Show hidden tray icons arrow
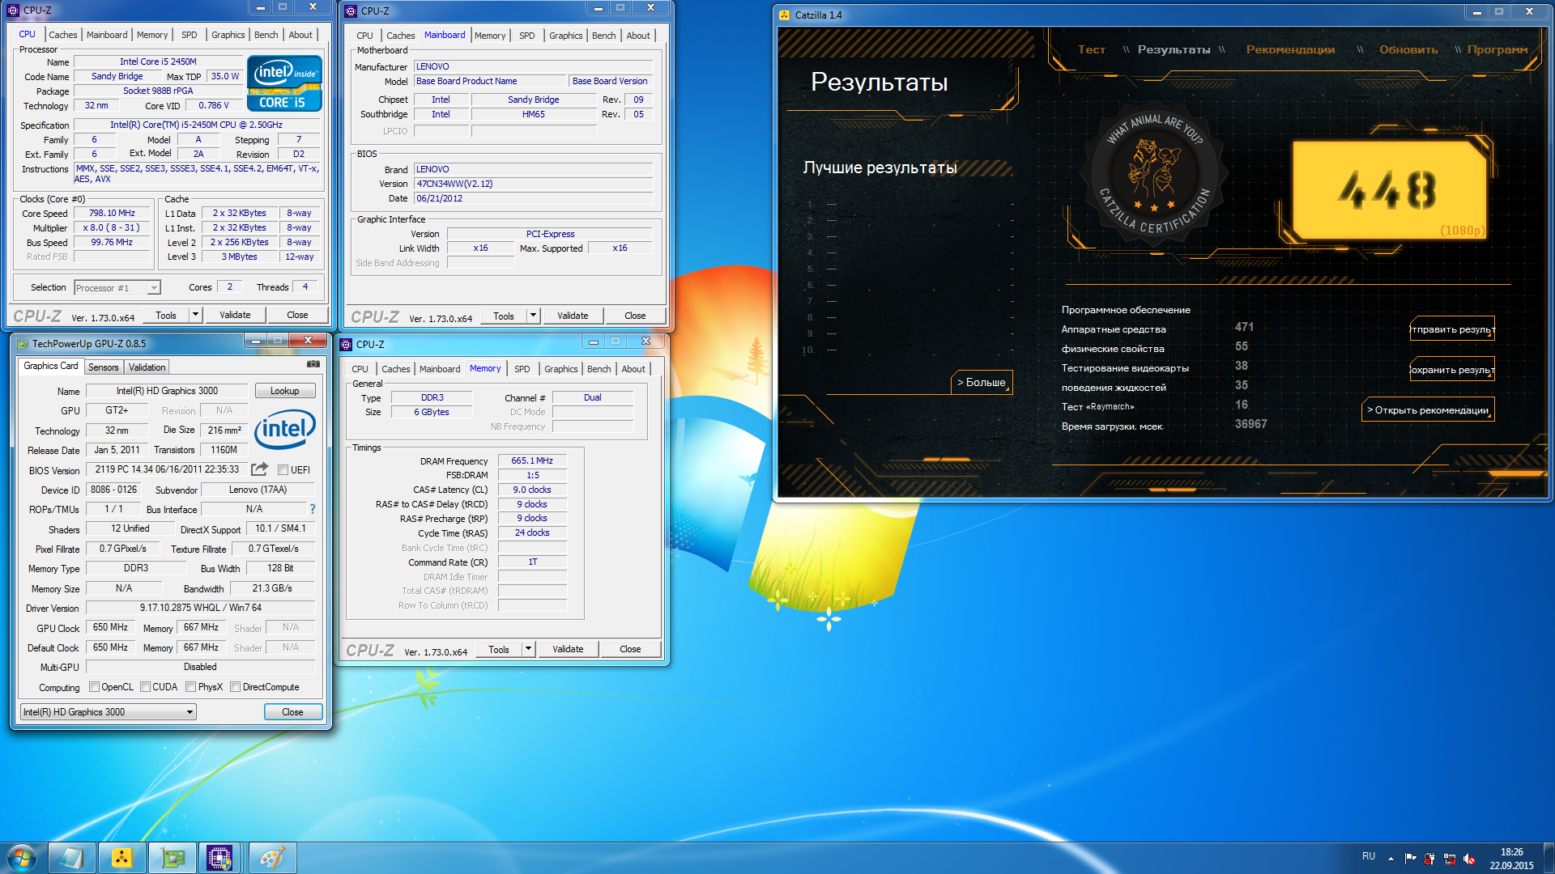Screen dimensions: 1555x874 tap(1391, 859)
